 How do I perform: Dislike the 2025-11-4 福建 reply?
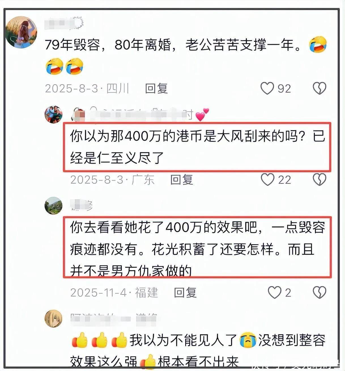click(319, 292)
